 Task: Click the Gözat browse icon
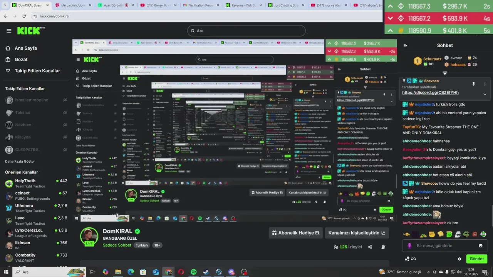click(8, 60)
